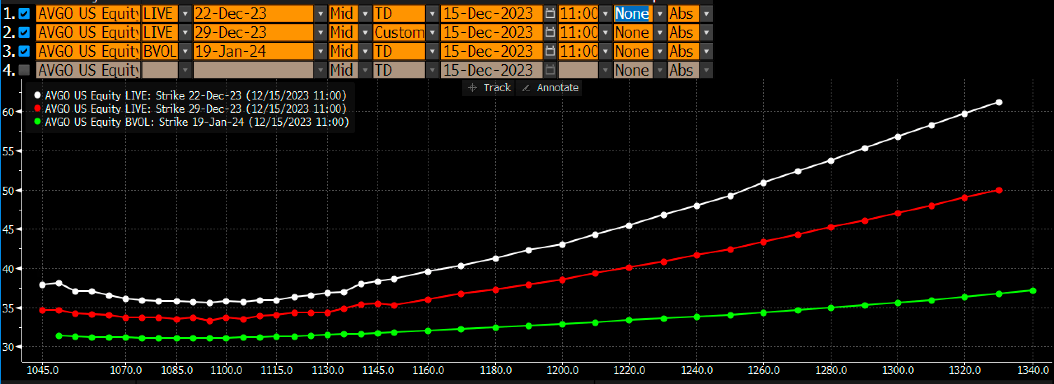This screenshot has width=1054, height=384.
Task: Open calendar icon in row 1
Action: (550, 14)
